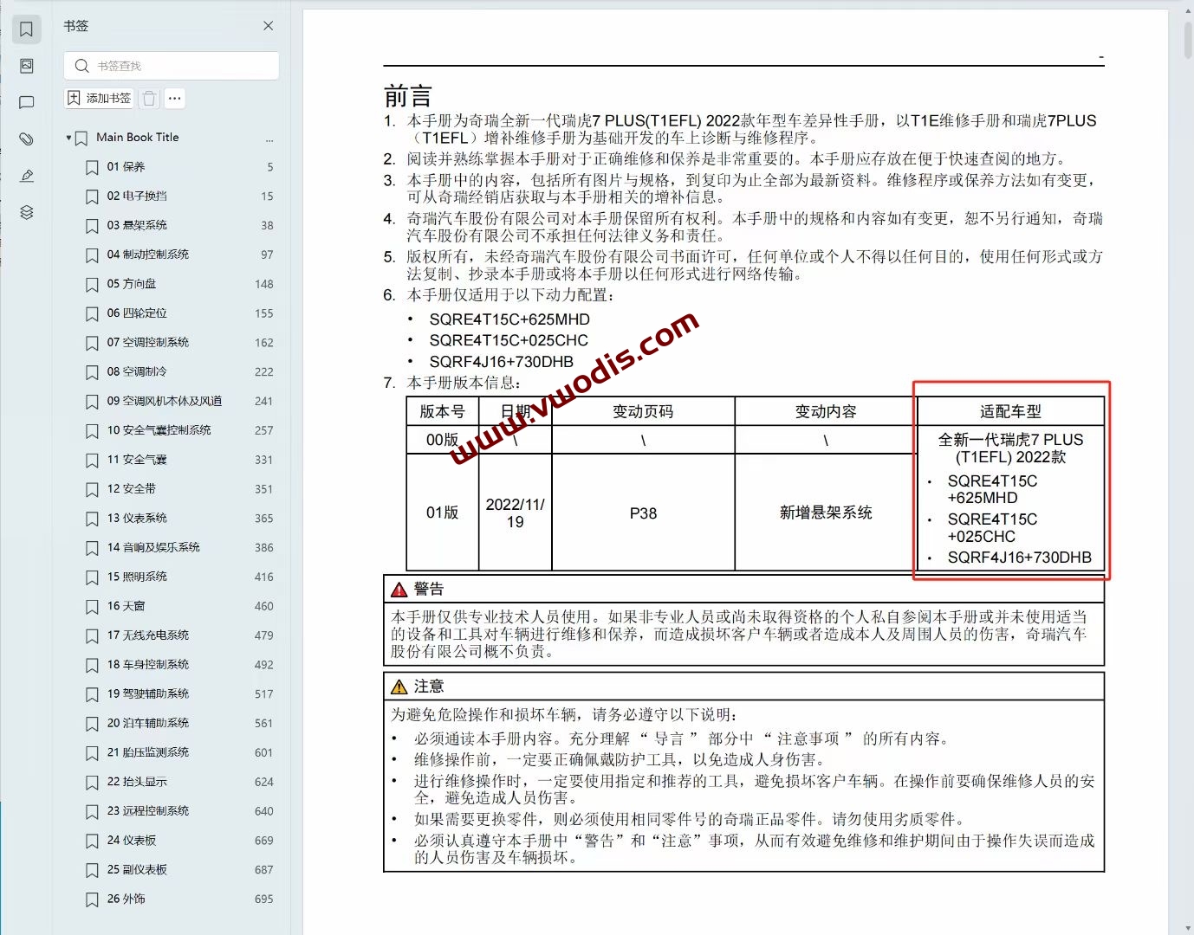Click the 版本号 table header cell
1194x935 pixels.
pos(442,411)
